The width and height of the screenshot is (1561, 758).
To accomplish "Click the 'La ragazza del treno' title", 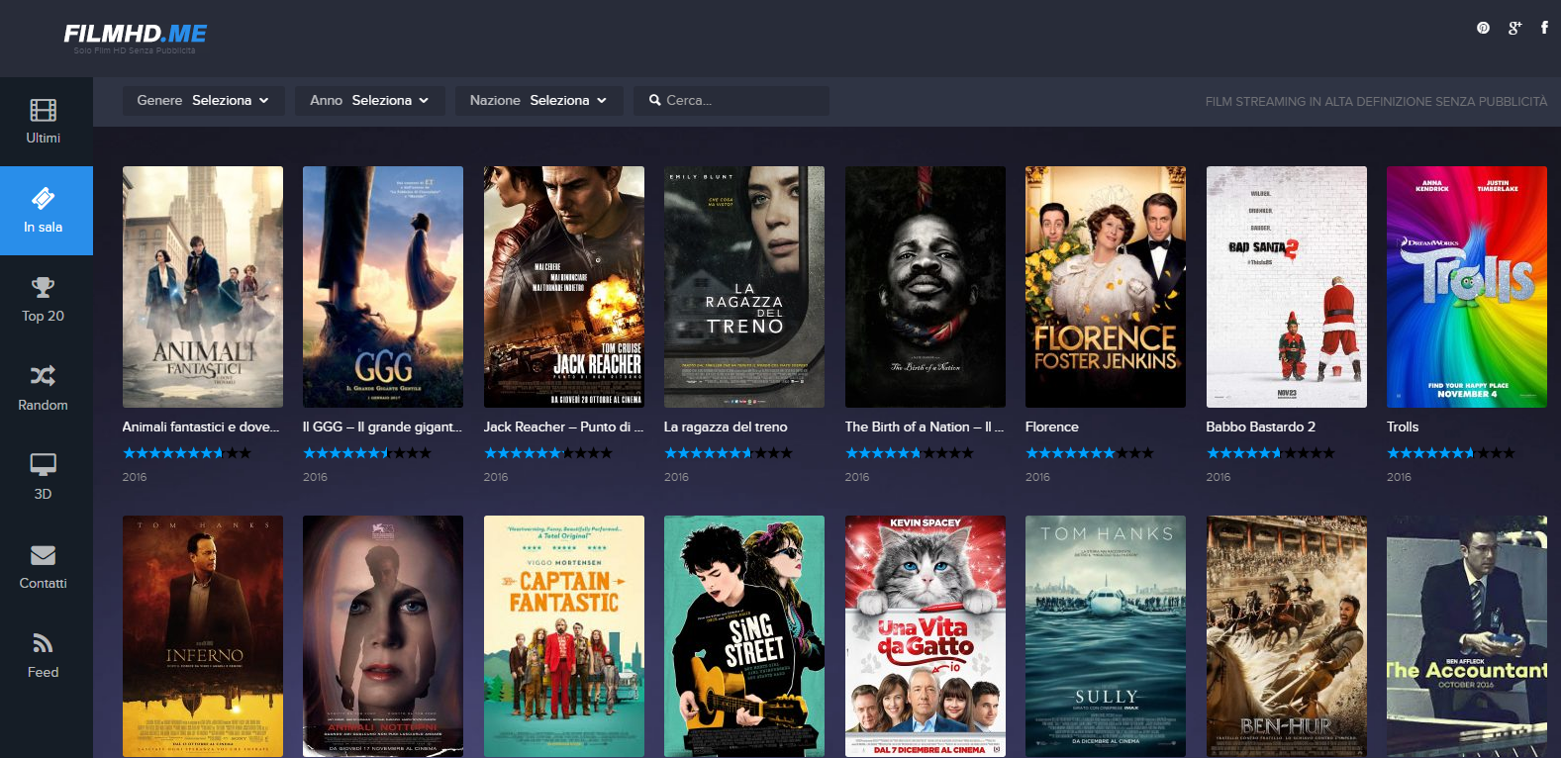I will 726,426.
